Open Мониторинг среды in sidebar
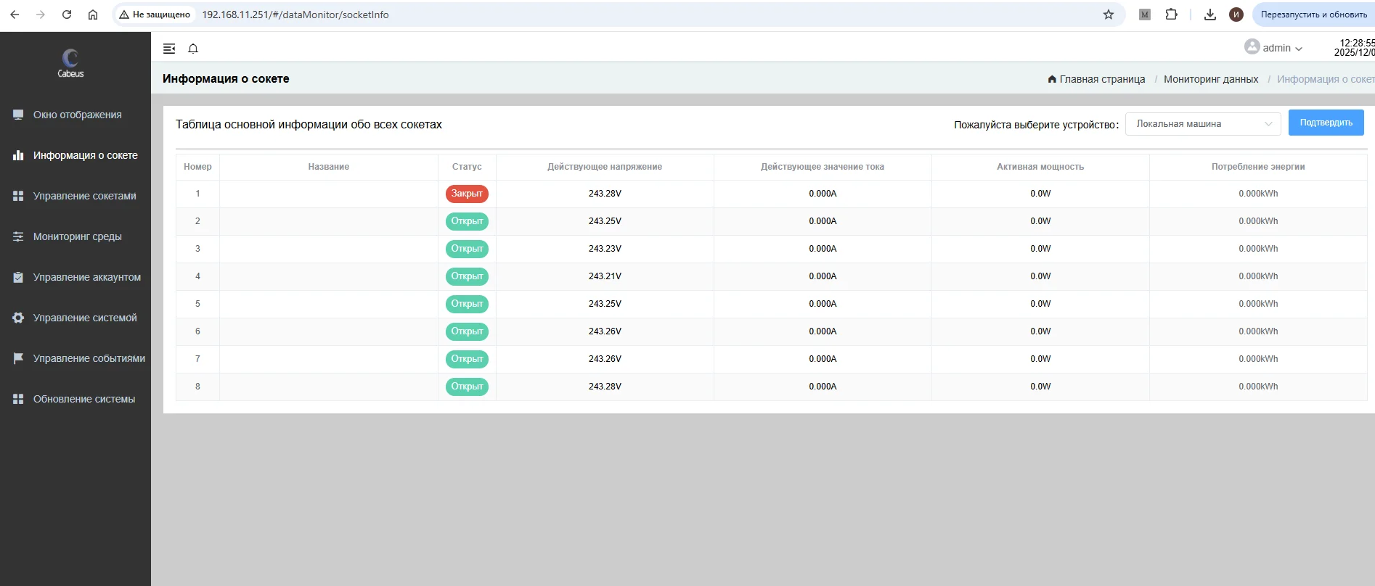This screenshot has height=586, width=1375. pos(76,236)
